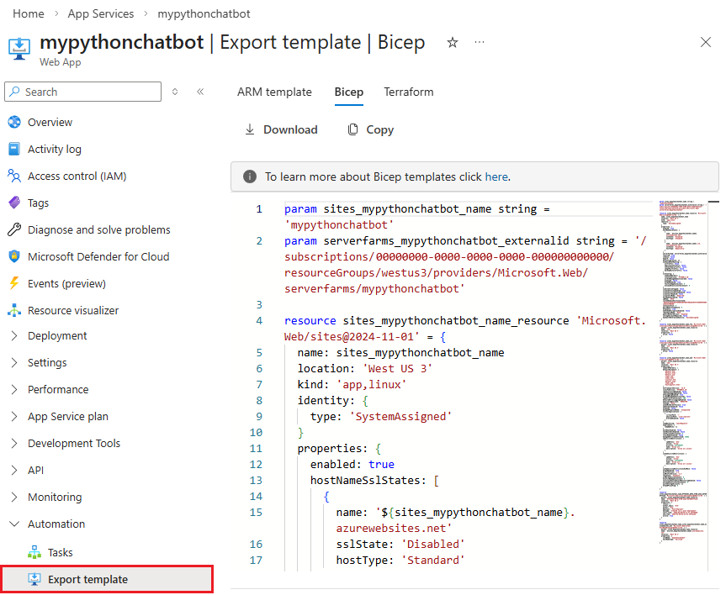The height and width of the screenshot is (595, 726).
Task: Open Activity log menu item
Action: [x=55, y=149]
